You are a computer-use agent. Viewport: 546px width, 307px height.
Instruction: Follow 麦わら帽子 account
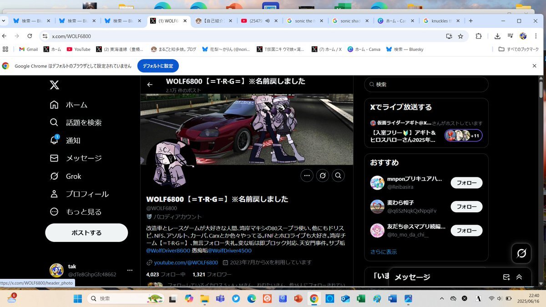pyautogui.click(x=466, y=206)
